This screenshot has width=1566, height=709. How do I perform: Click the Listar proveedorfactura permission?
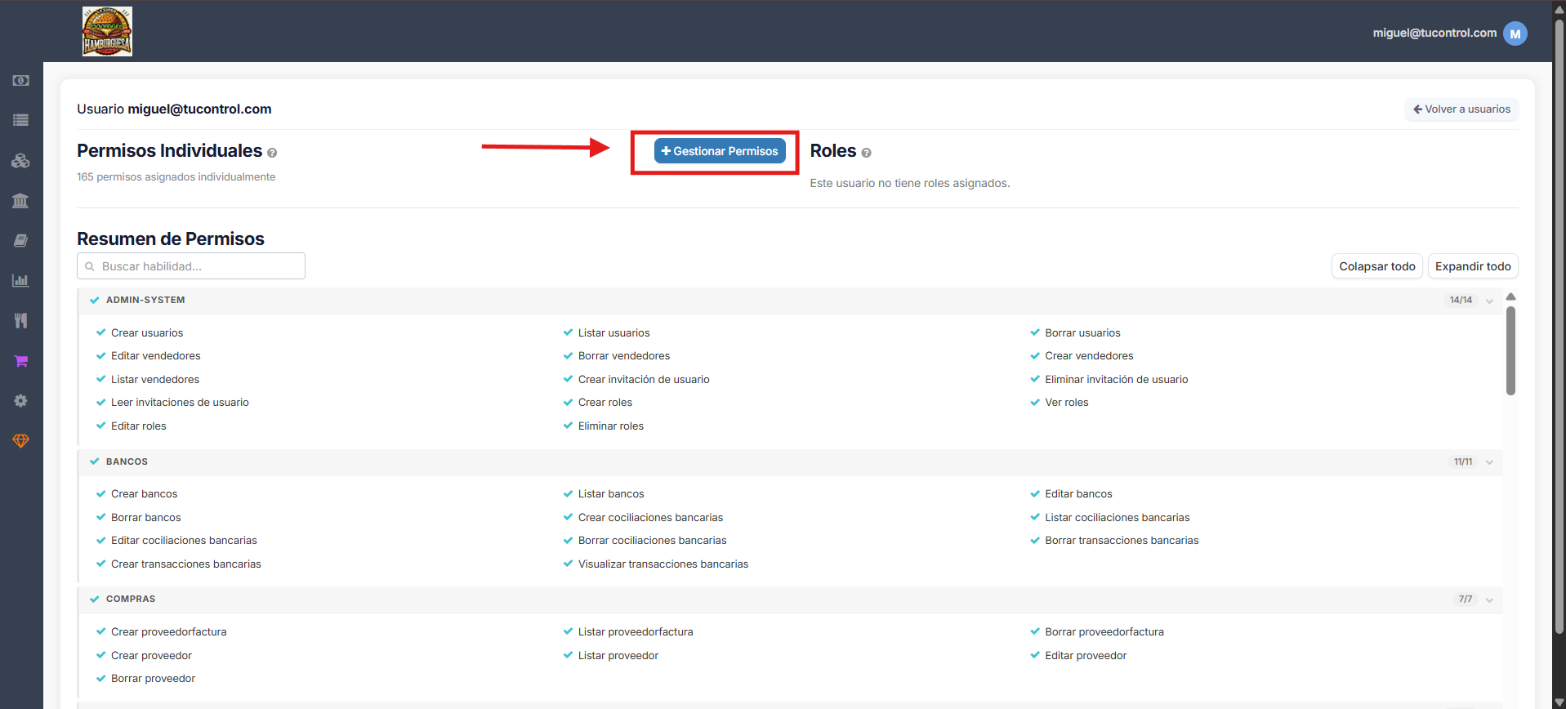pos(636,631)
